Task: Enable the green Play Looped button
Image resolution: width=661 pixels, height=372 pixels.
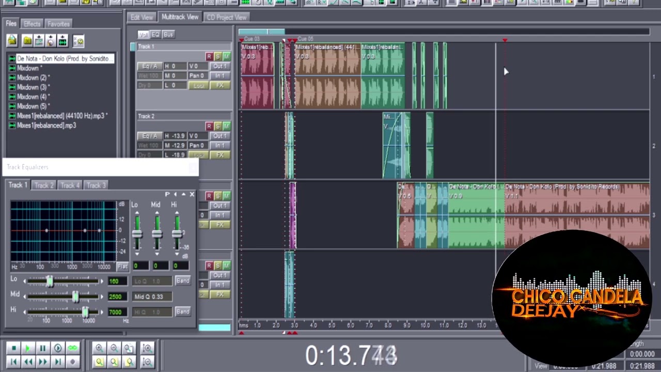Action: coord(72,349)
